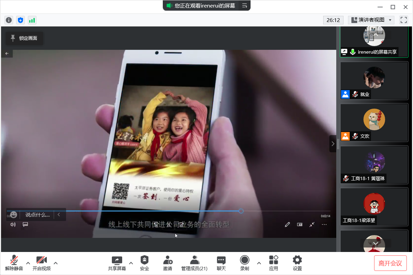
Task: Enter full screen mode
Action: pos(403,20)
